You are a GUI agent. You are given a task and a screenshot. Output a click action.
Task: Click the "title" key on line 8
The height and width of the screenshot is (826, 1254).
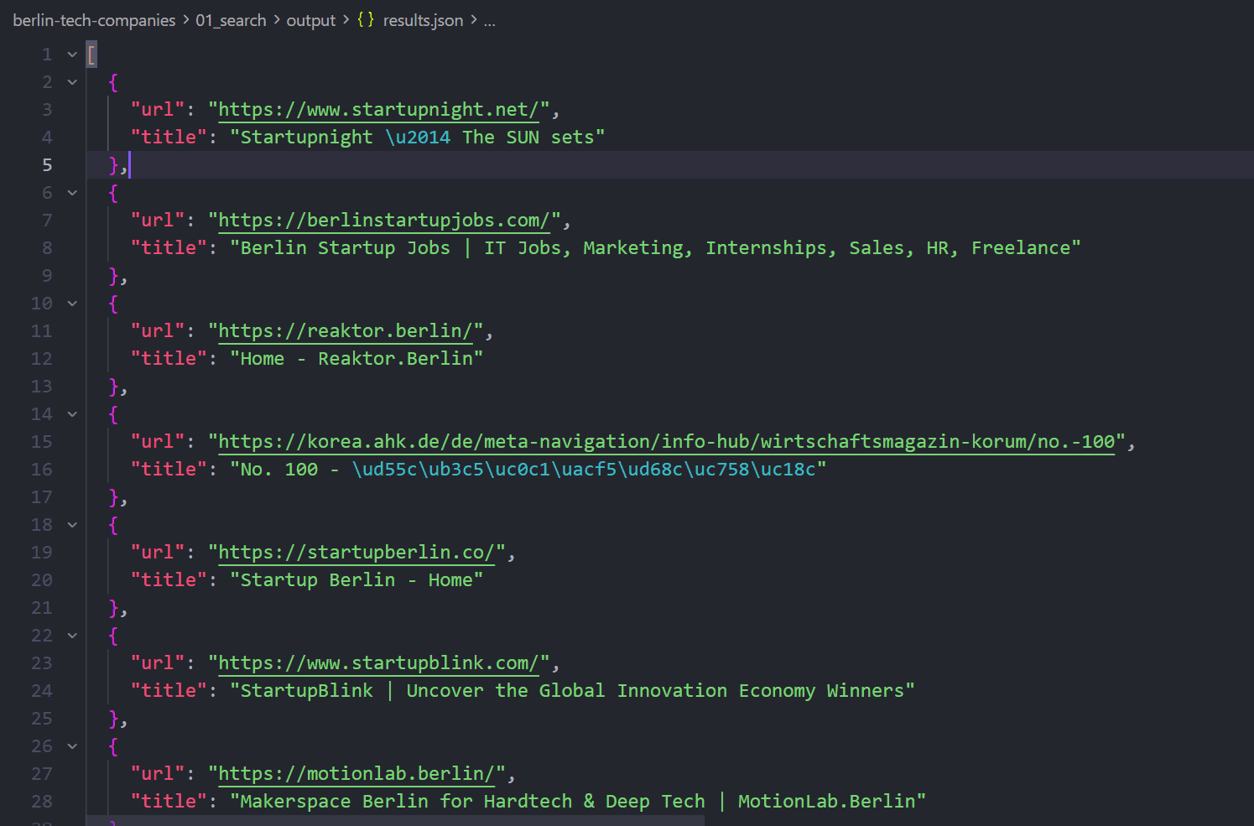(x=168, y=248)
